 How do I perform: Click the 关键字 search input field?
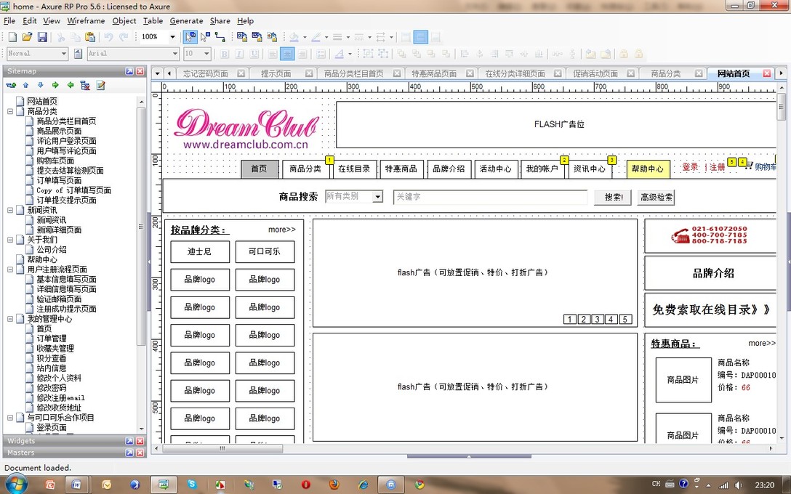tap(490, 197)
